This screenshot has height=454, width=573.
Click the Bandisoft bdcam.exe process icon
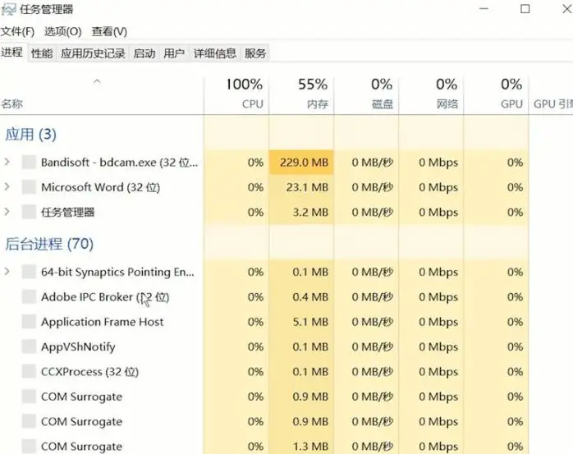[29, 163]
